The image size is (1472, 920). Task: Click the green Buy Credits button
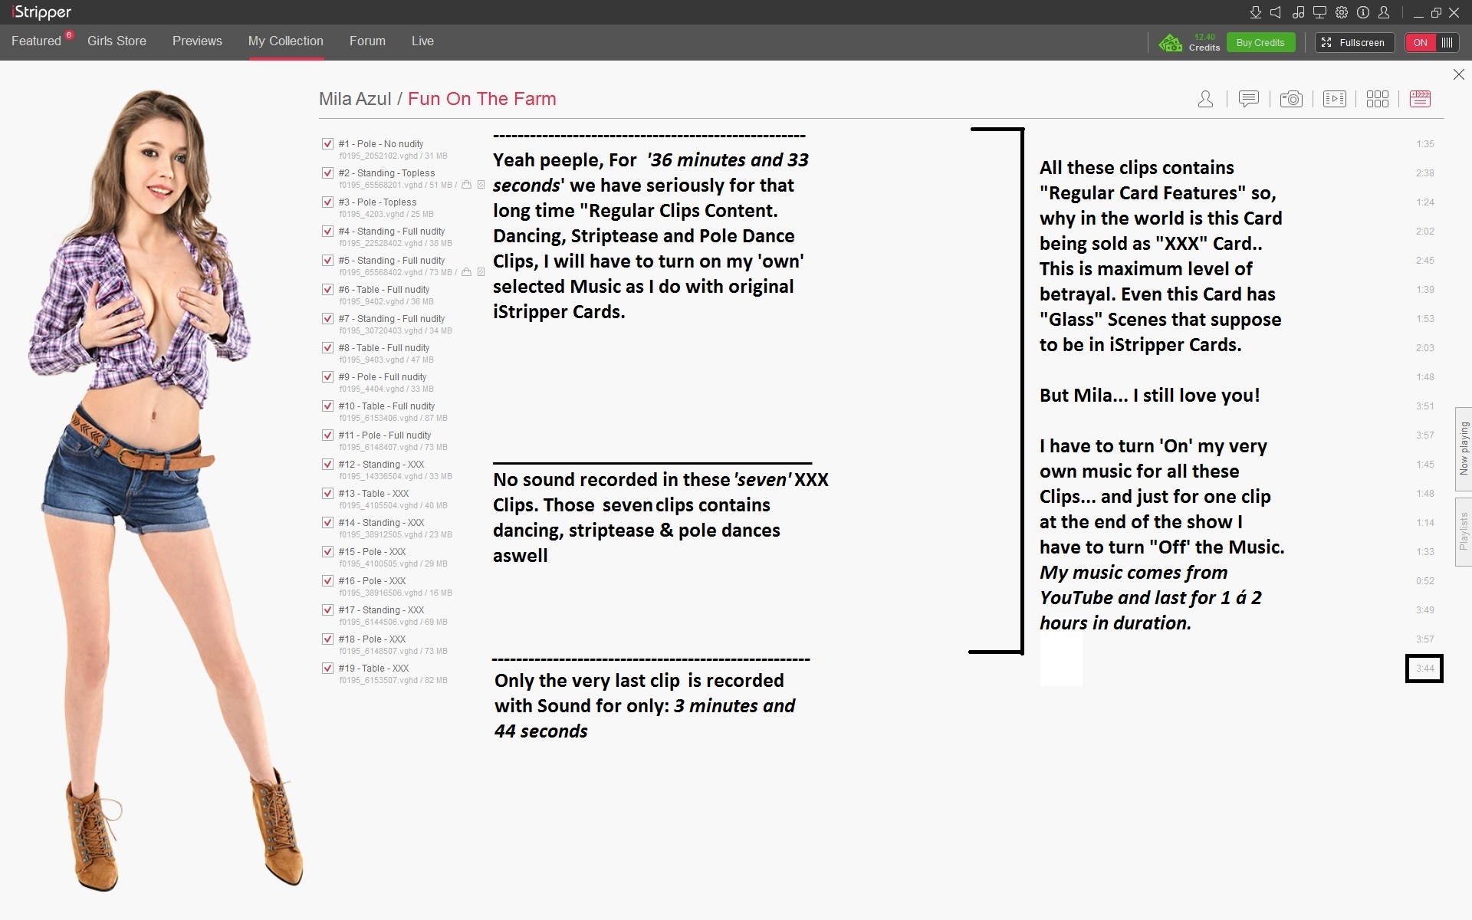[x=1260, y=43]
